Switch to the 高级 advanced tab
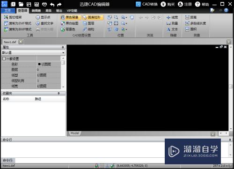234x169 pixels. click(x=48, y=11)
